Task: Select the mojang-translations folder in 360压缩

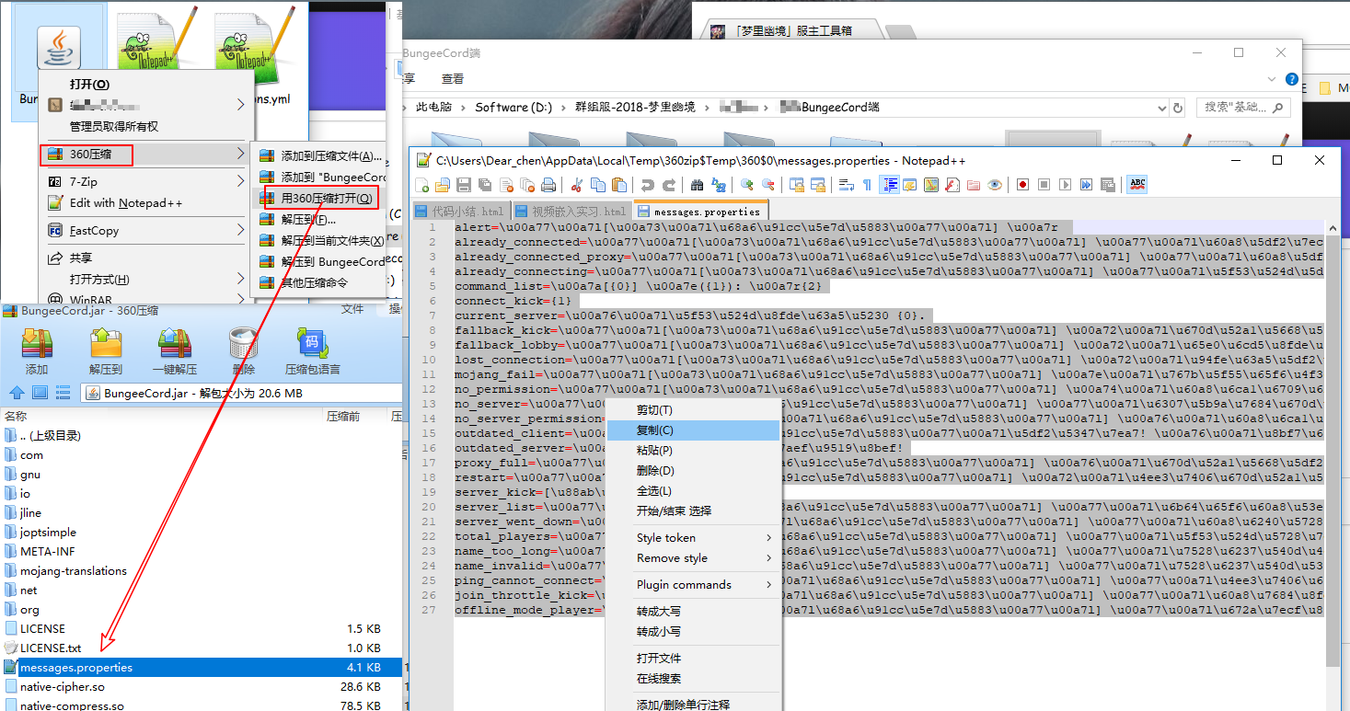Action: [74, 571]
